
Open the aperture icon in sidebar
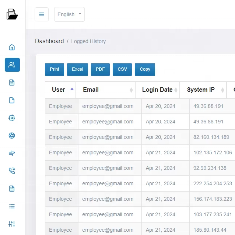click(12, 136)
